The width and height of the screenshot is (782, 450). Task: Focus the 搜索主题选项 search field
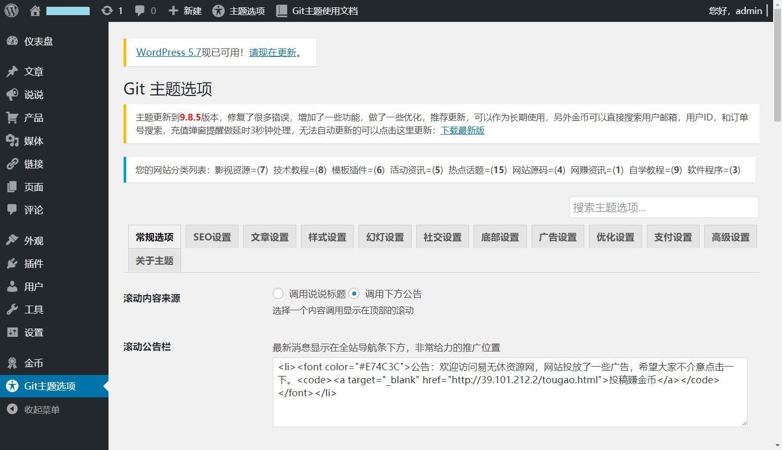pos(663,207)
